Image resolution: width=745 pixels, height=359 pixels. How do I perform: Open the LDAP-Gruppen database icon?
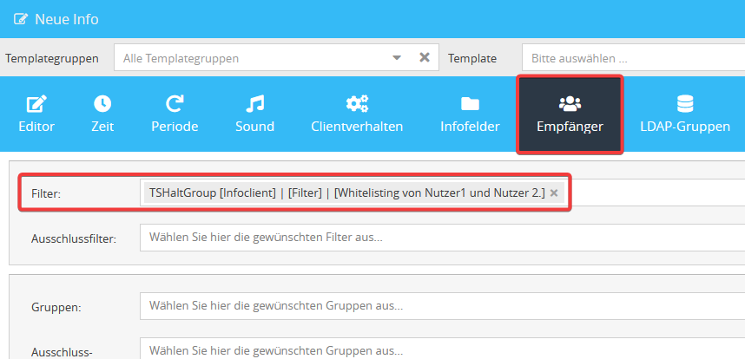[685, 104]
